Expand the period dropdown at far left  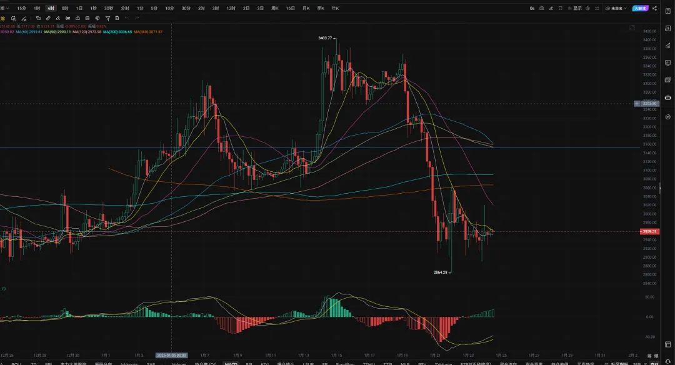[3, 9]
